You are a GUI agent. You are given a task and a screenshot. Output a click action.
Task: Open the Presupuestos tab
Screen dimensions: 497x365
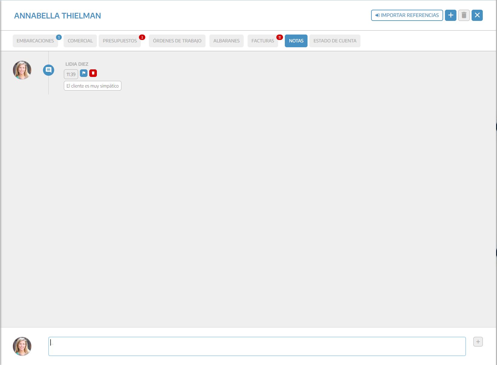click(120, 41)
